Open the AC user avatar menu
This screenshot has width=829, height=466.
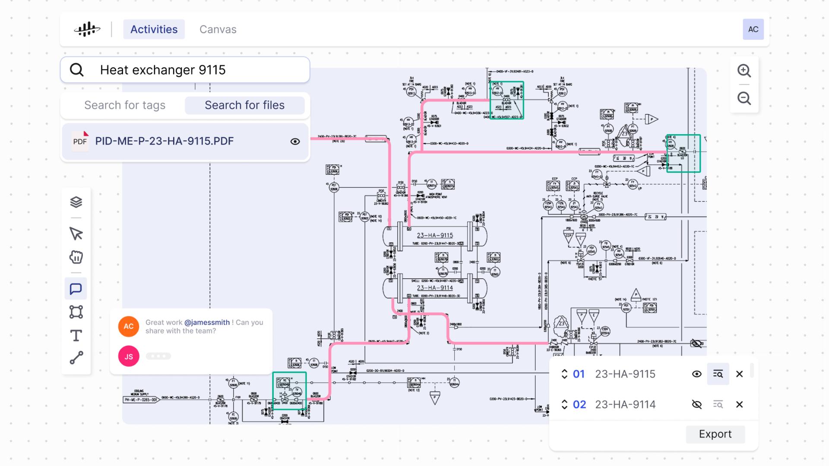753,29
